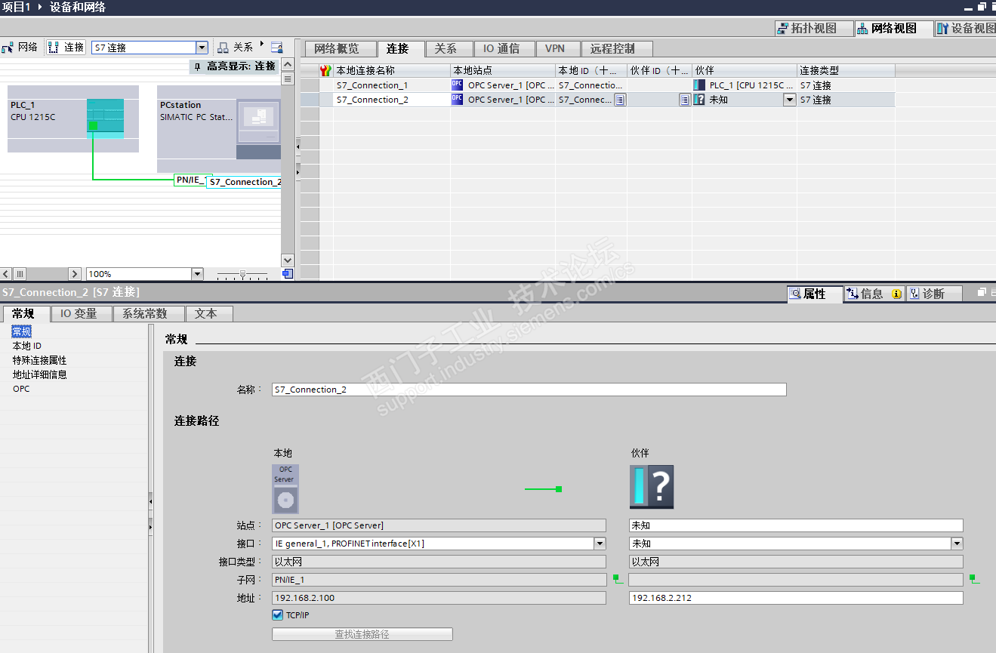Select the S7_Connection_1 name cell in table

pyautogui.click(x=392, y=85)
